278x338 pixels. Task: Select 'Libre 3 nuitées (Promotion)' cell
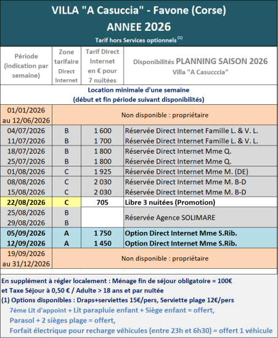pos(200,202)
